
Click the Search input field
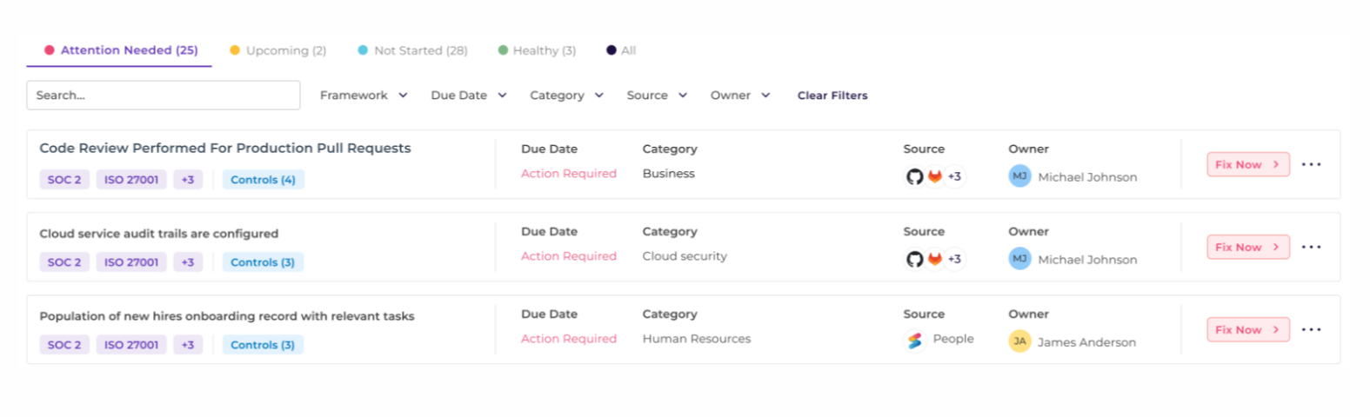pos(164,96)
